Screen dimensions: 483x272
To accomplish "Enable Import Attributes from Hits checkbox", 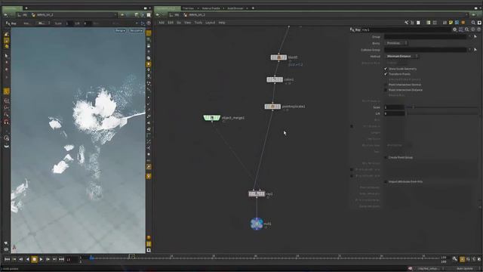I will click(x=386, y=181).
